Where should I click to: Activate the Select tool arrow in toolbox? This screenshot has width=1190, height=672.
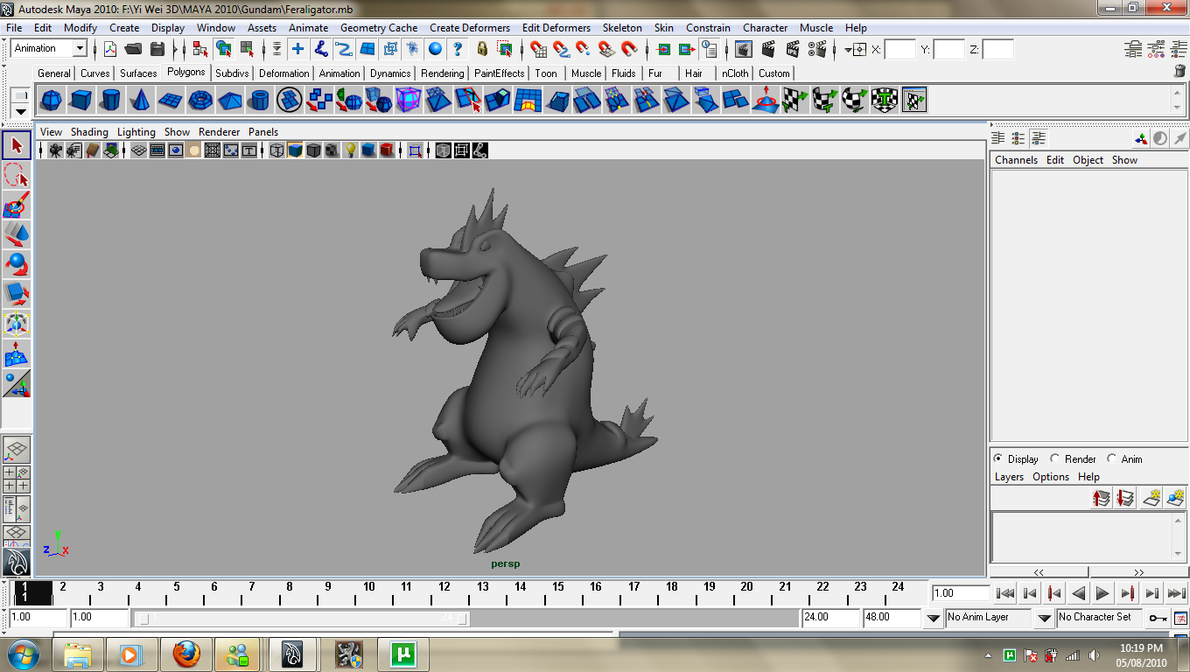[x=17, y=146]
